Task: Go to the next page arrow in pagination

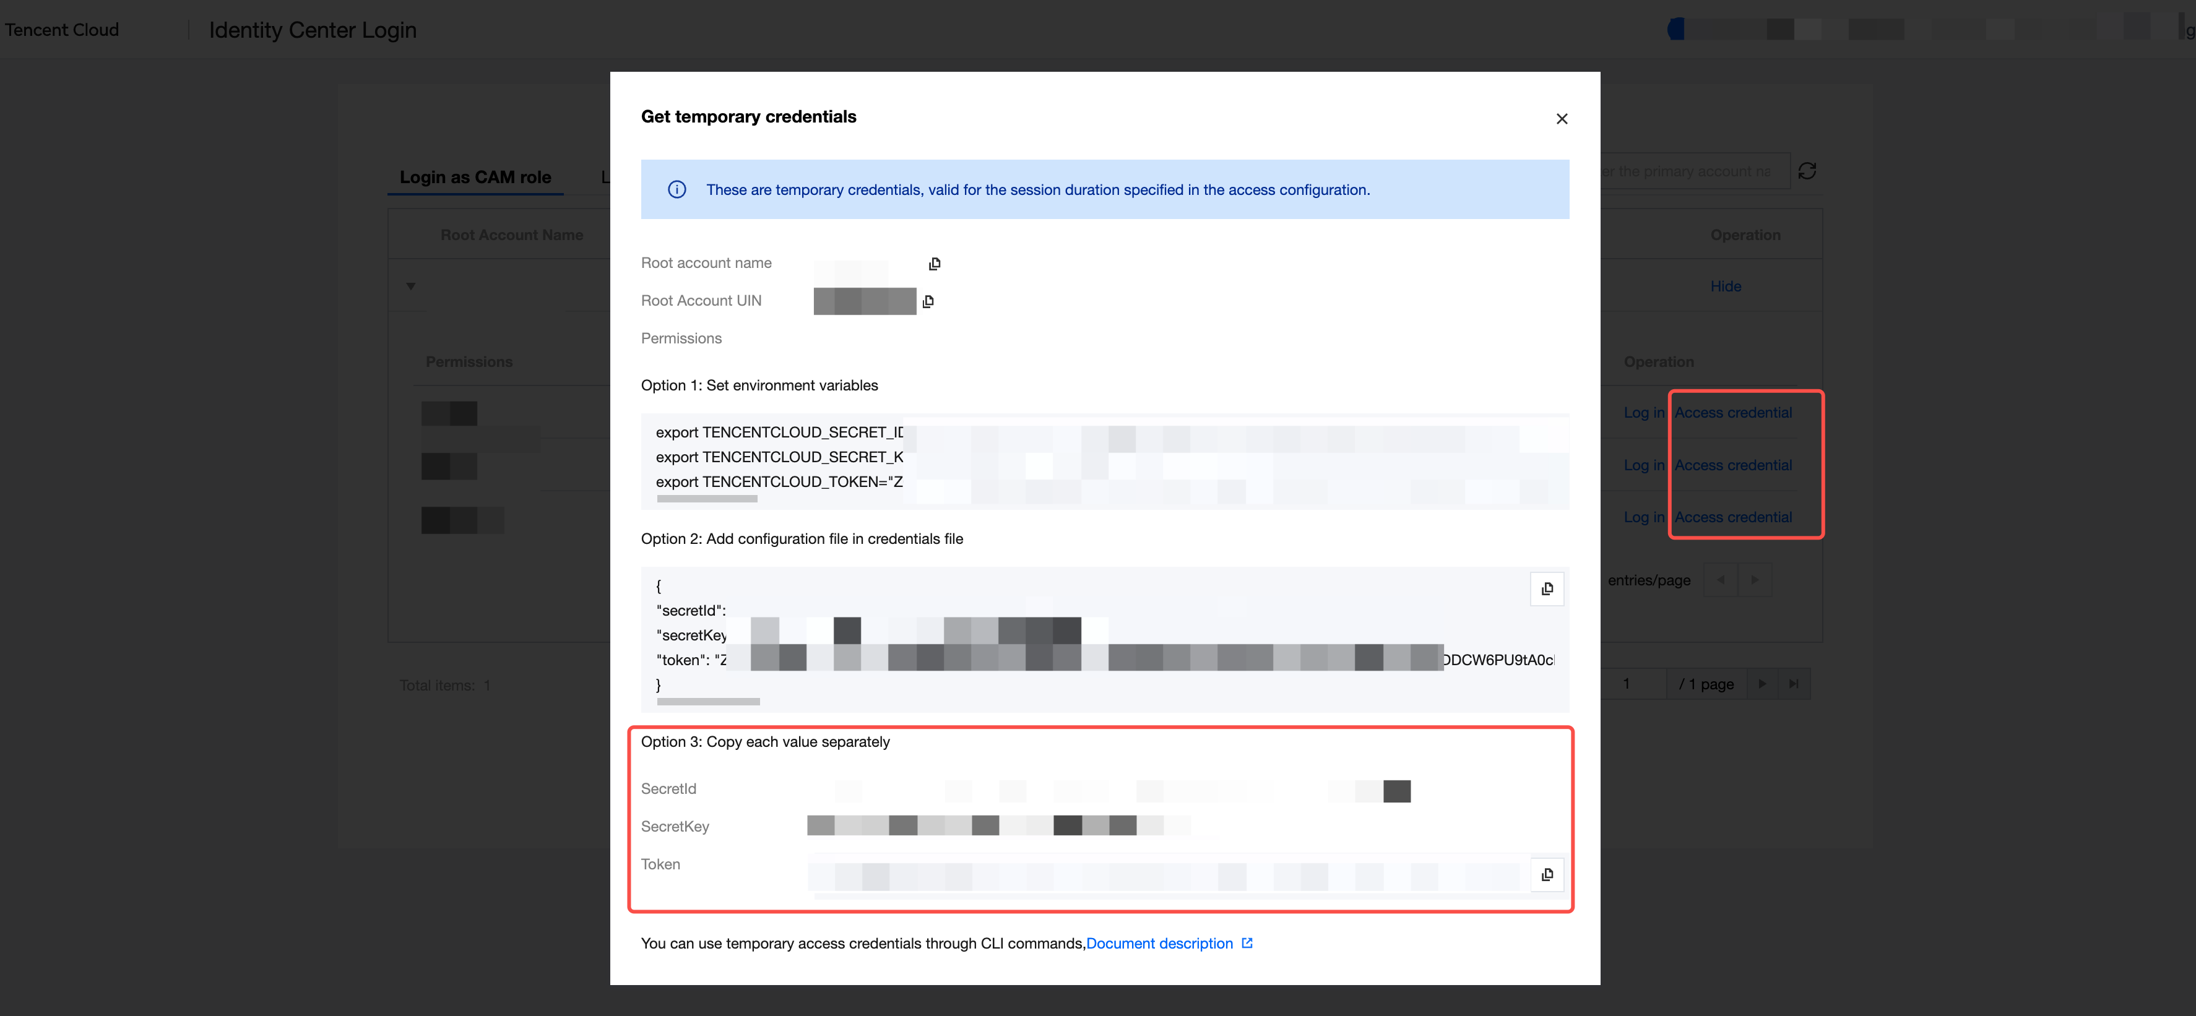Action: pyautogui.click(x=1762, y=684)
